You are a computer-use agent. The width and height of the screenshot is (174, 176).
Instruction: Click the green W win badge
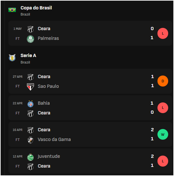point(163,135)
